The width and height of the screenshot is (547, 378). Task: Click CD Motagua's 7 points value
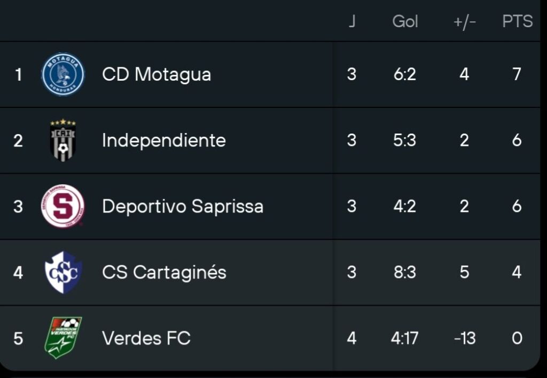pos(517,74)
